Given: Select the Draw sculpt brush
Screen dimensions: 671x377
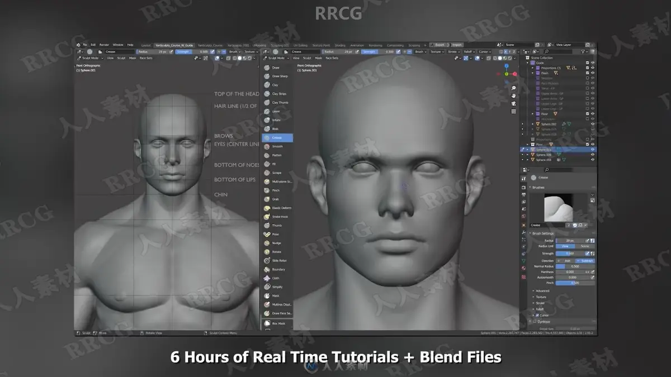Looking at the screenshot, I should tap(277, 68).
